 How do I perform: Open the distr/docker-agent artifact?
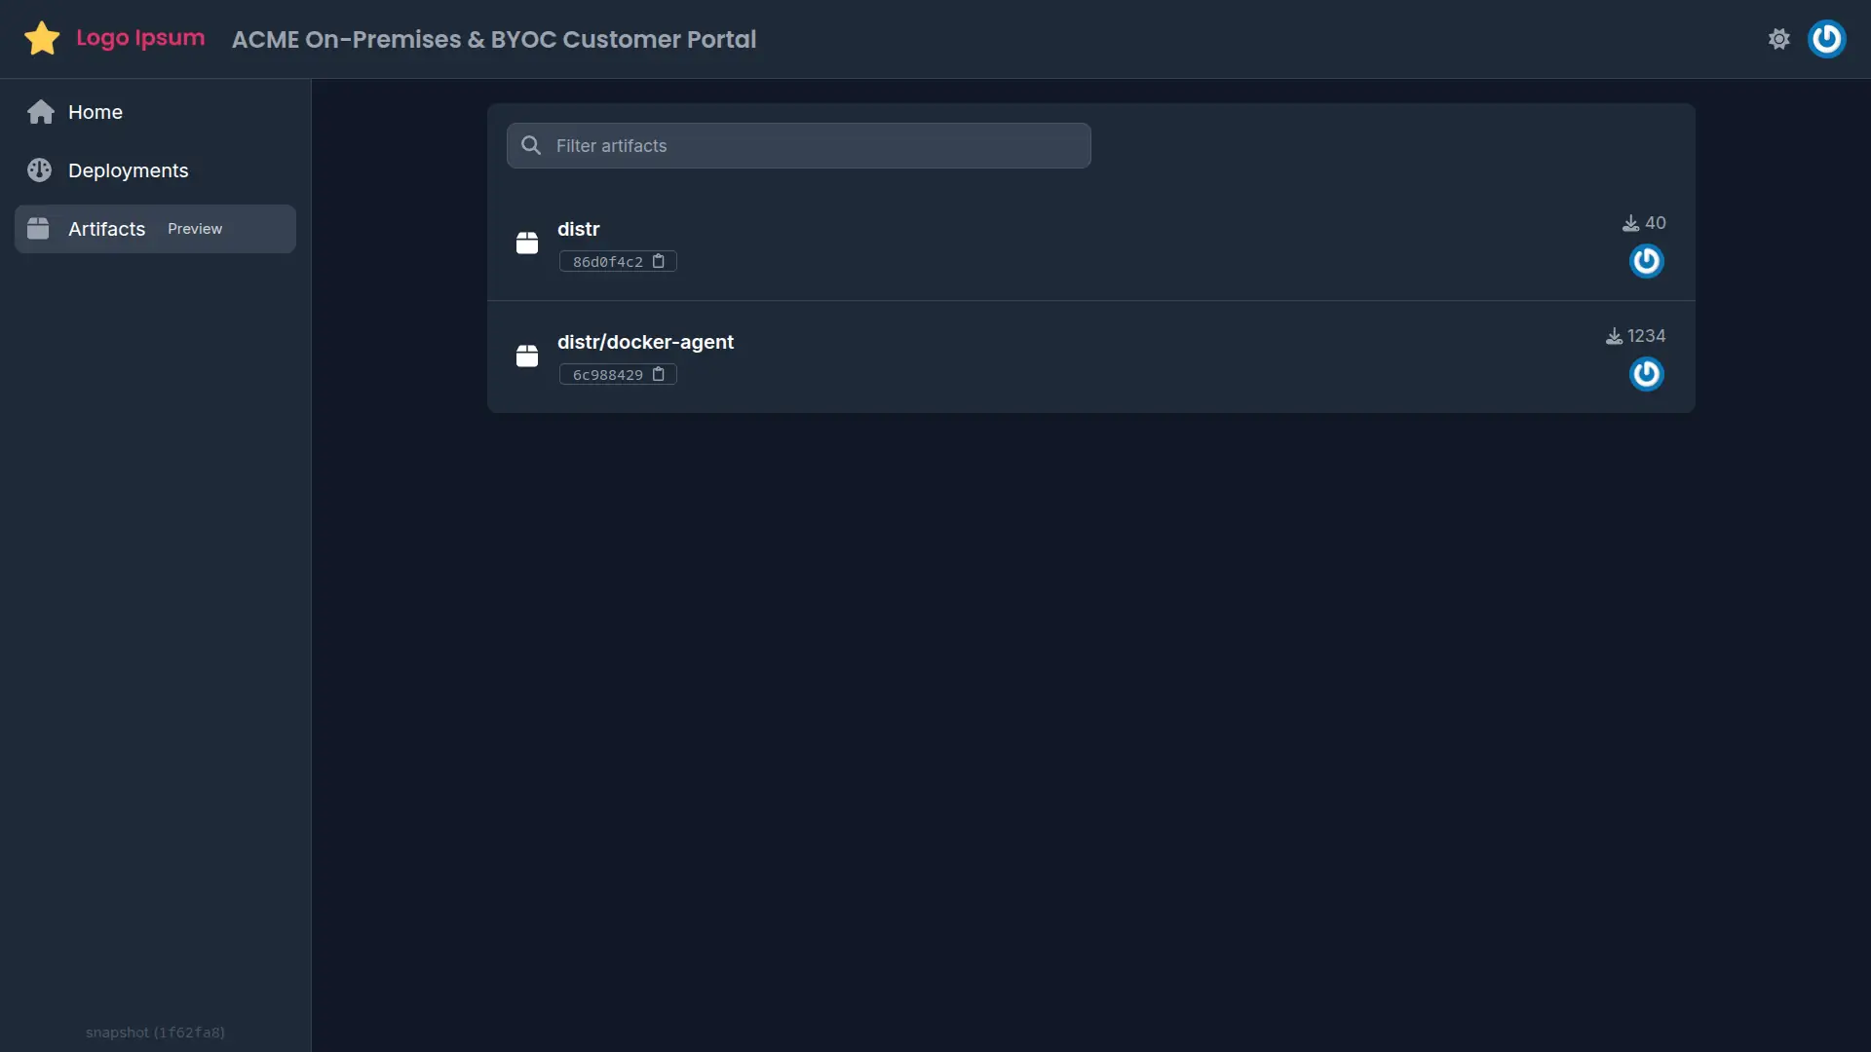click(645, 342)
